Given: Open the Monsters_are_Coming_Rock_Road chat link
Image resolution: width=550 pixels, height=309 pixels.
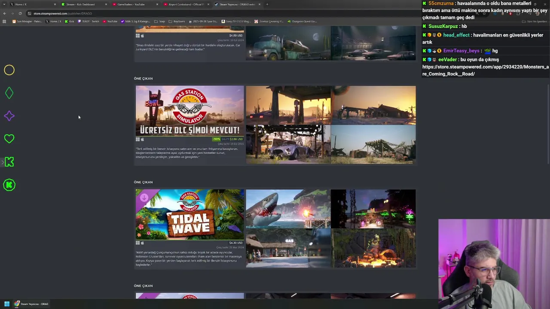Looking at the screenshot, I should pos(486,70).
